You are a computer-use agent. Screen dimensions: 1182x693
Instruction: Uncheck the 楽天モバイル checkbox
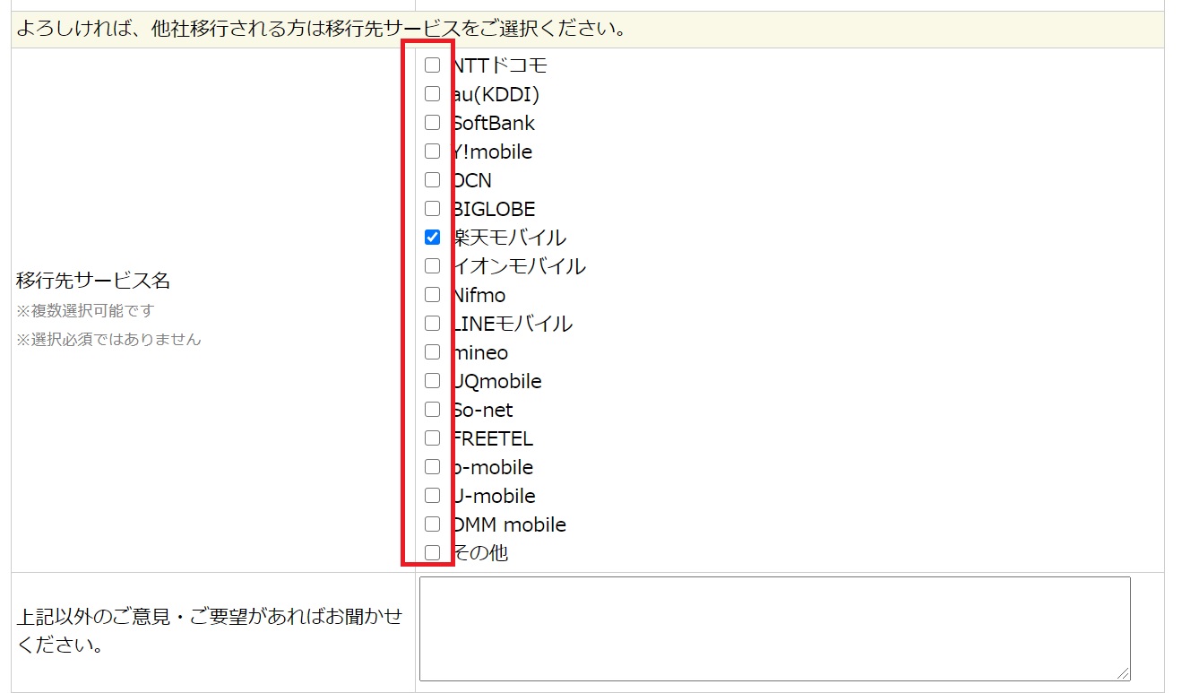(433, 238)
